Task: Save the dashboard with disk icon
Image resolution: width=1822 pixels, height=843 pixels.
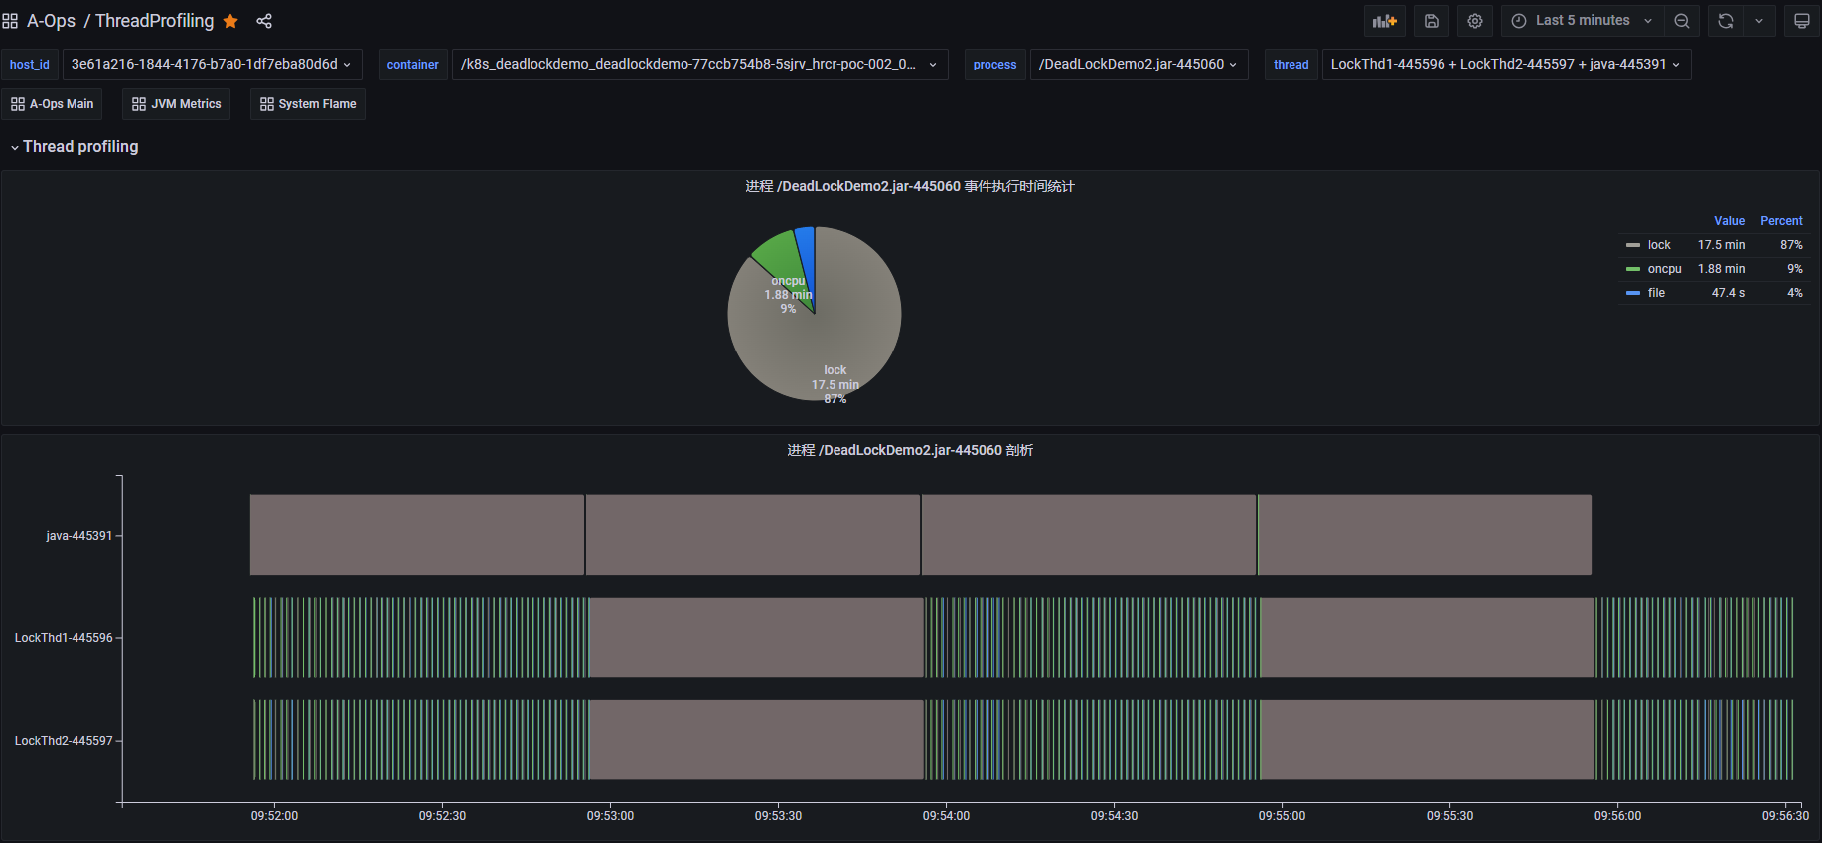Action: point(1431,21)
